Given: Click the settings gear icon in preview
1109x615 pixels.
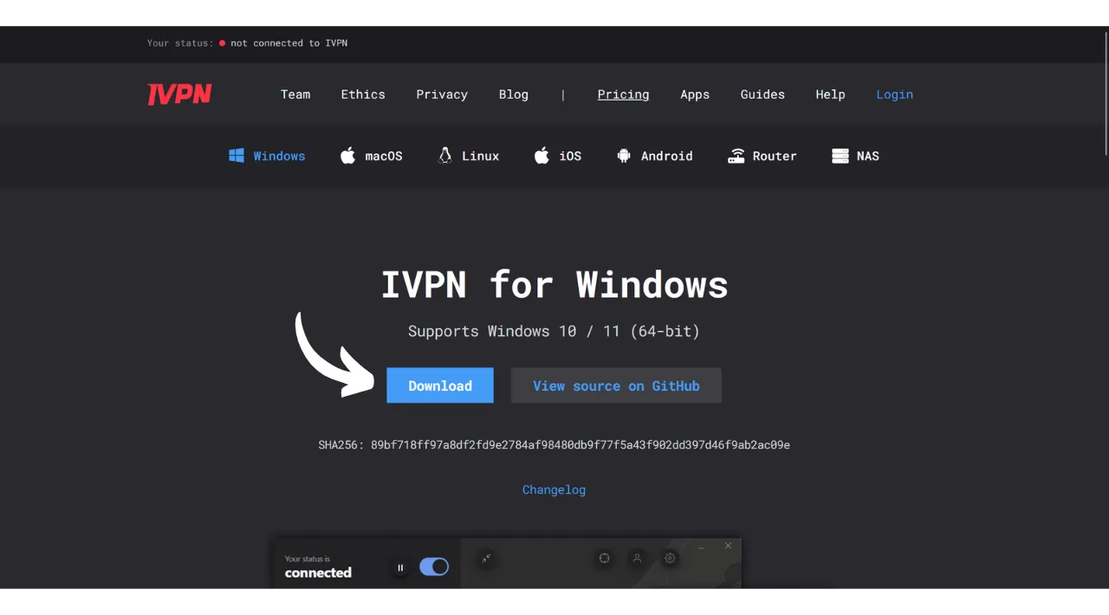Looking at the screenshot, I should [x=670, y=559].
